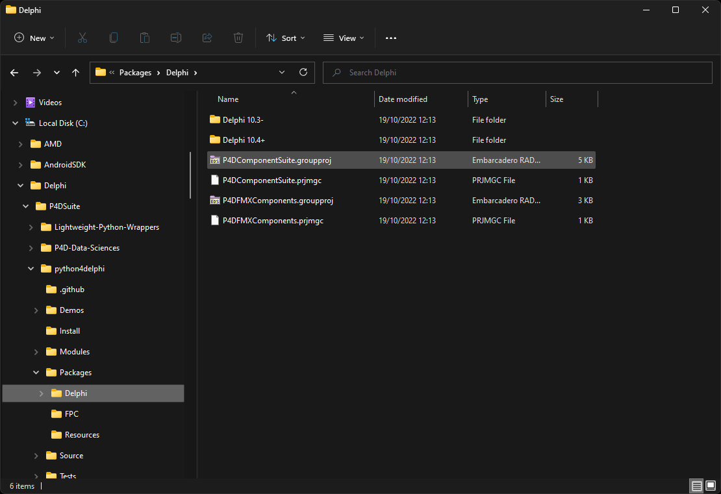This screenshot has height=494, width=721.
Task: Select the Install folder in tree
Action: click(x=70, y=331)
